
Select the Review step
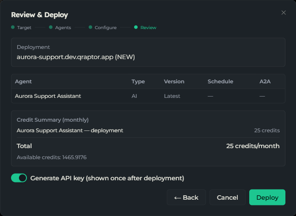(x=145, y=27)
